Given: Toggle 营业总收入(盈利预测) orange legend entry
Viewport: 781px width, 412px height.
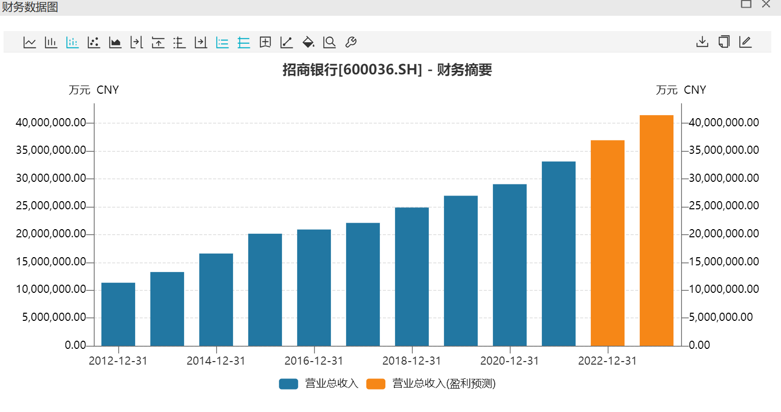Looking at the screenshot, I should 431,383.
